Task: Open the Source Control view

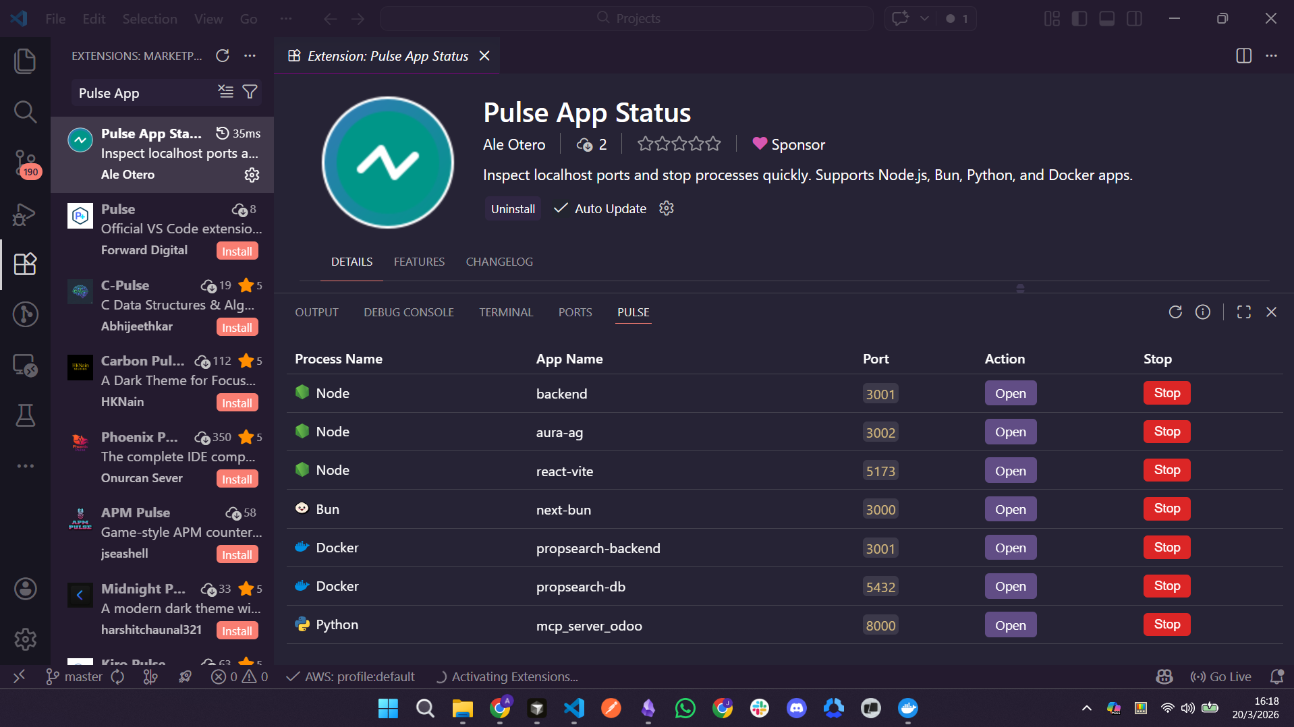Action: tap(25, 165)
